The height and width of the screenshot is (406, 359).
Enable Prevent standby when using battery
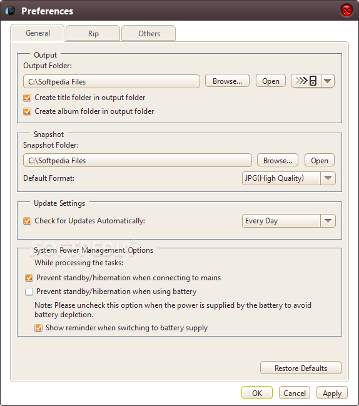click(x=29, y=292)
